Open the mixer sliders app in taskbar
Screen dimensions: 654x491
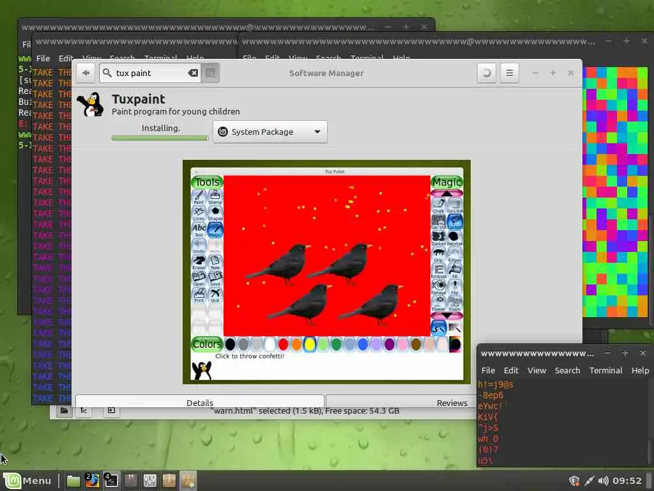(149, 481)
